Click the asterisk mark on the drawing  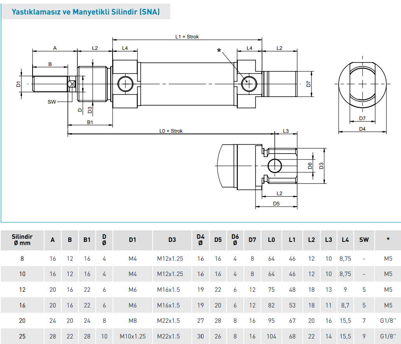[x=219, y=51]
